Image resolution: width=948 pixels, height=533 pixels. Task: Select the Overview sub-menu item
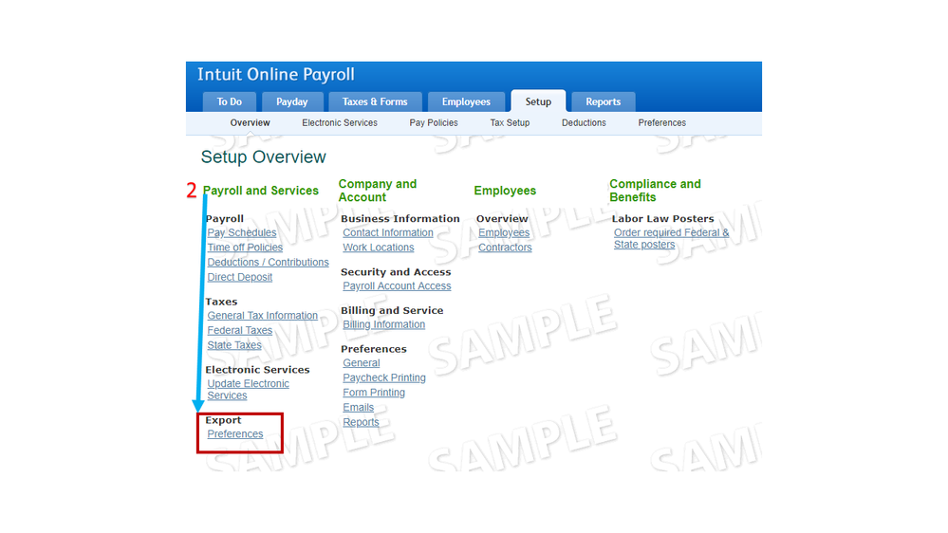250,122
